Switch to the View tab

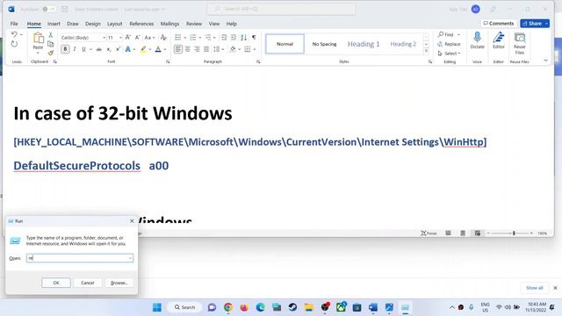[x=214, y=24]
